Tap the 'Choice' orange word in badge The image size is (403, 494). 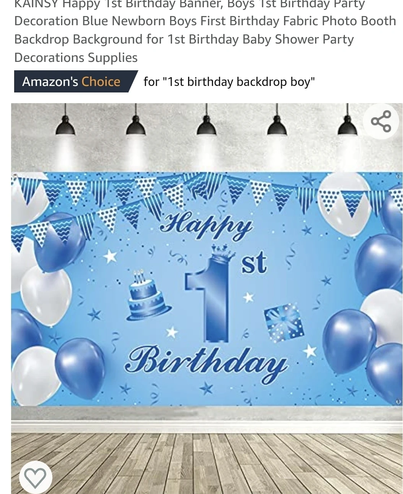click(x=101, y=81)
